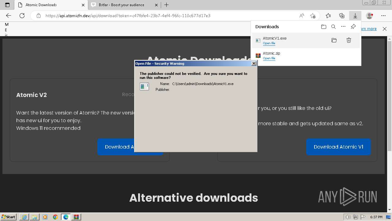Image resolution: width=392 pixels, height=221 pixels.
Task: Open the tab actions menu icon
Action: pos(7,5)
